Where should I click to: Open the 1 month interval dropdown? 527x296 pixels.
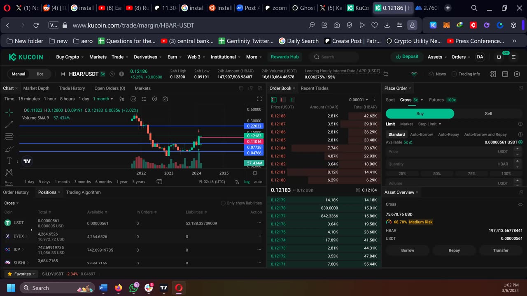(x=103, y=99)
